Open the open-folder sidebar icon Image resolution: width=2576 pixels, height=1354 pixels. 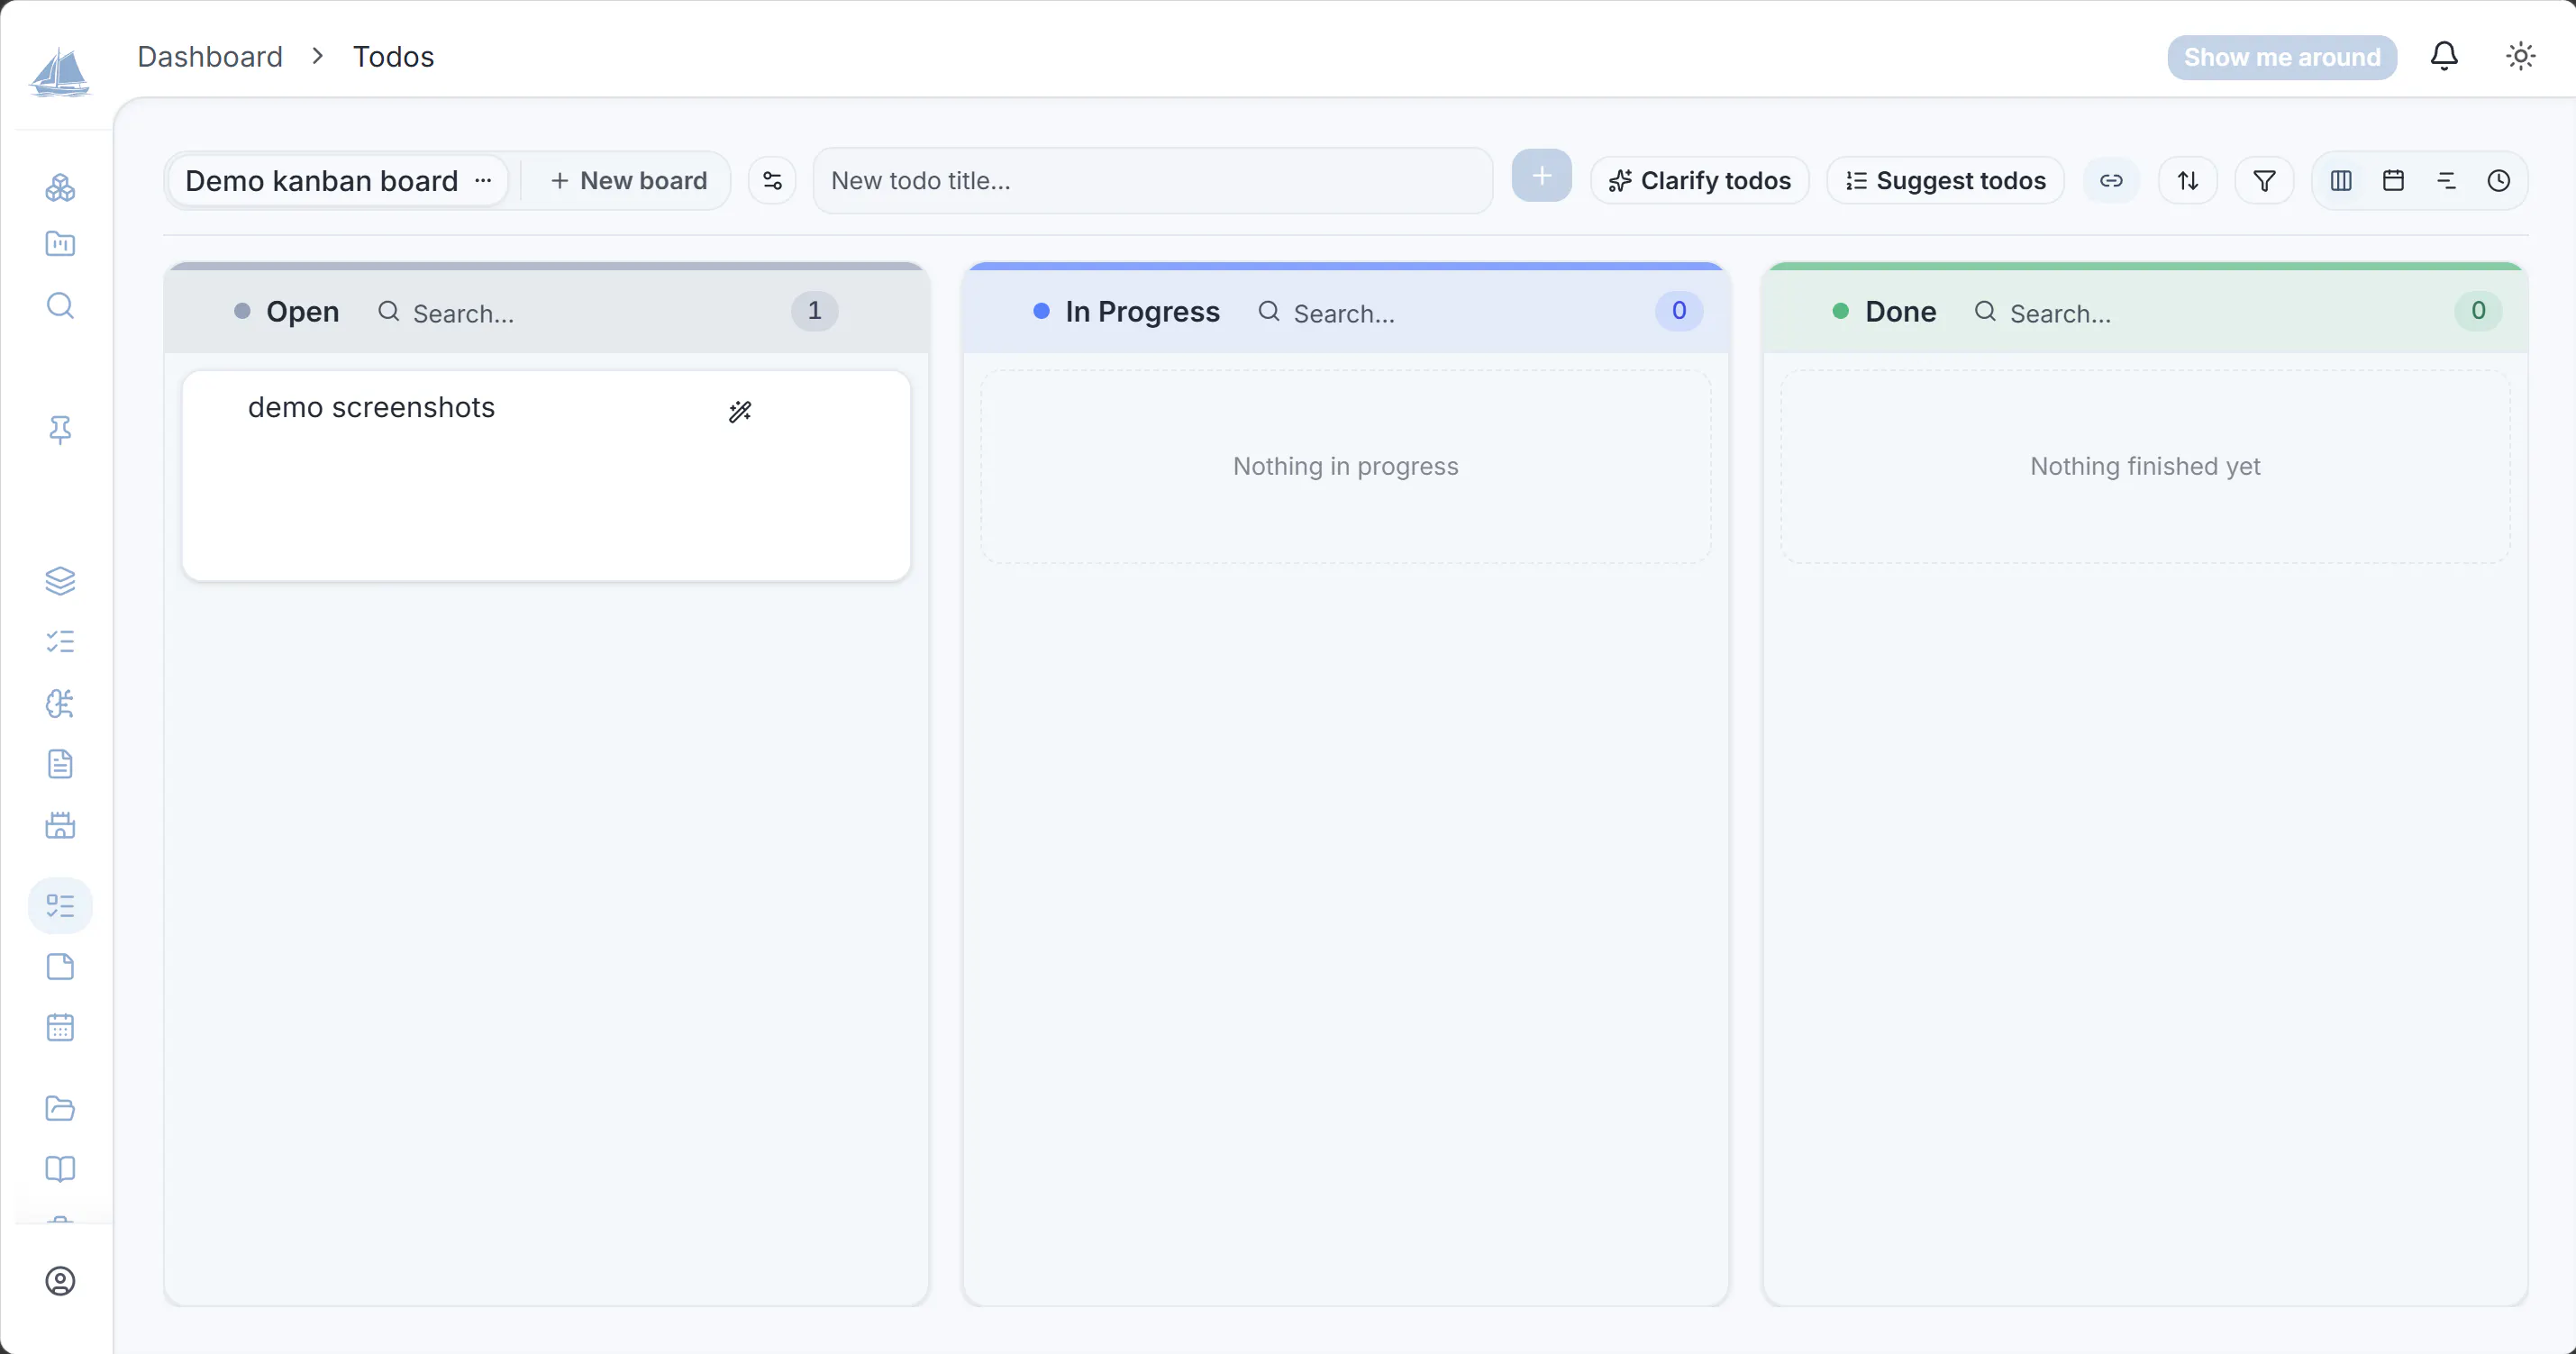(x=60, y=1108)
